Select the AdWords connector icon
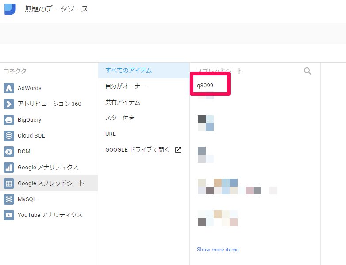The height and width of the screenshot is (265, 346). (9, 88)
